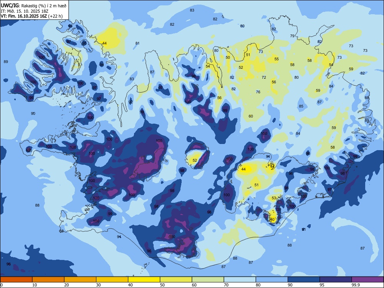Click the sea value '90' off the west coast
This screenshot has width=384, height=288.
pos(33,113)
